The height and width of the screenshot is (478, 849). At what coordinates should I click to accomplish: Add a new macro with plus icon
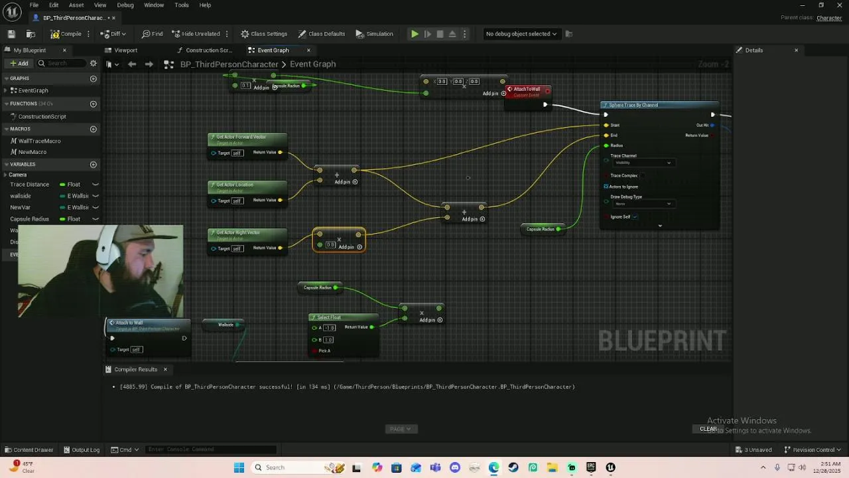94,129
